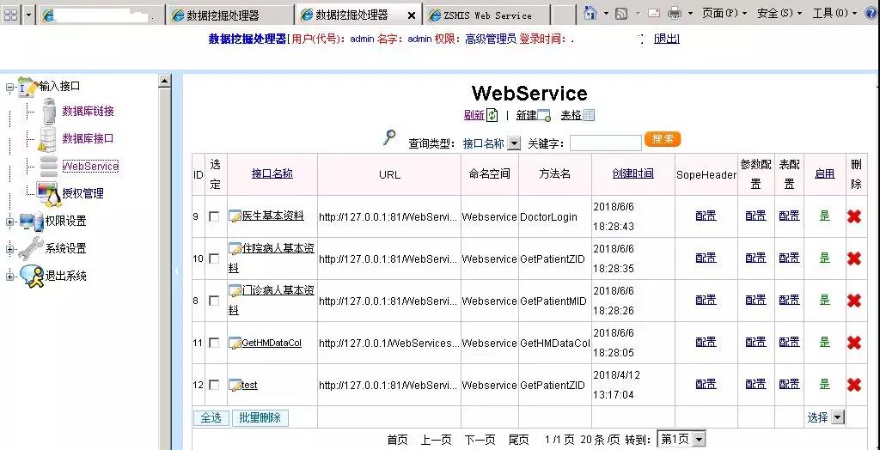Delete the 门诊病人基本资料 row with red X
Viewport: 880px width, 450px height.
pyautogui.click(x=854, y=301)
